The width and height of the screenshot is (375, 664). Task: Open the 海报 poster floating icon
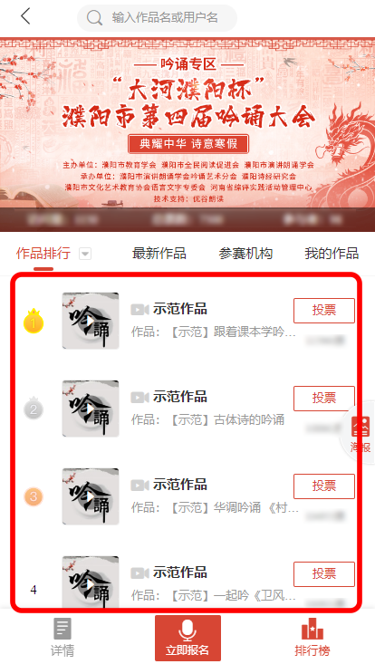(x=361, y=433)
